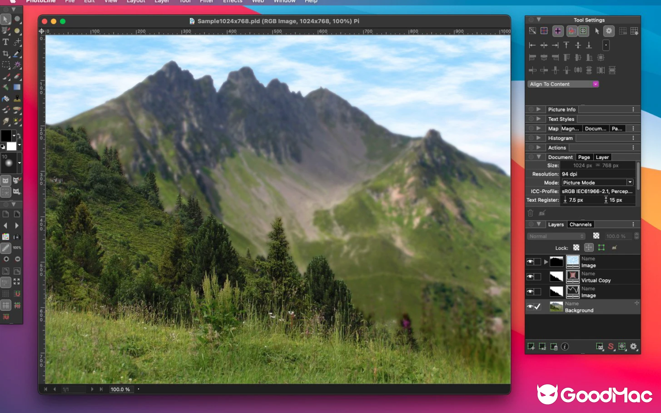This screenshot has width=661, height=413.
Task: Select the Color Picker eyedropper tool
Action: pyautogui.click(x=17, y=54)
